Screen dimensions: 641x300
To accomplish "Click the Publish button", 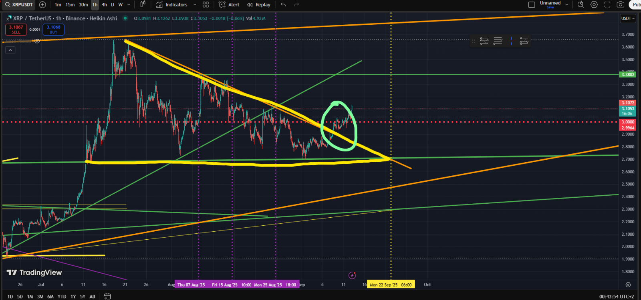I will point(635,5).
